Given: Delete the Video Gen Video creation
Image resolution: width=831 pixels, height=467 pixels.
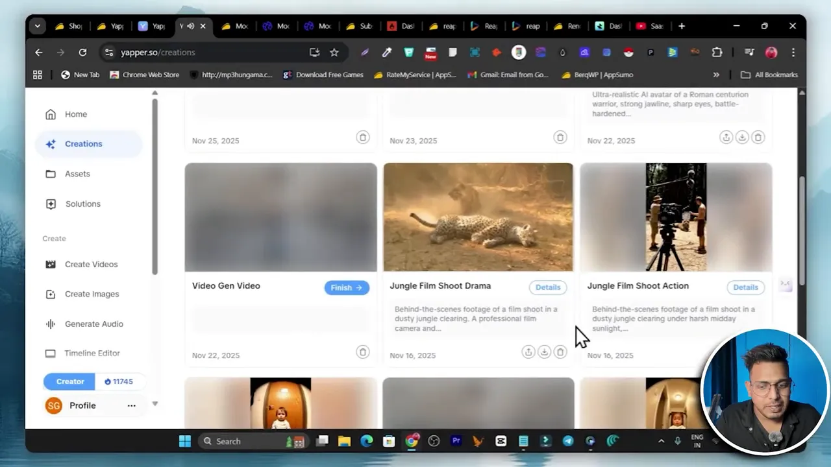Looking at the screenshot, I should pyautogui.click(x=362, y=352).
